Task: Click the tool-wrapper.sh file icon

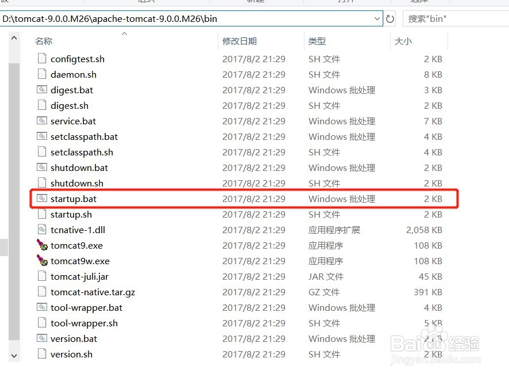Action: point(42,323)
